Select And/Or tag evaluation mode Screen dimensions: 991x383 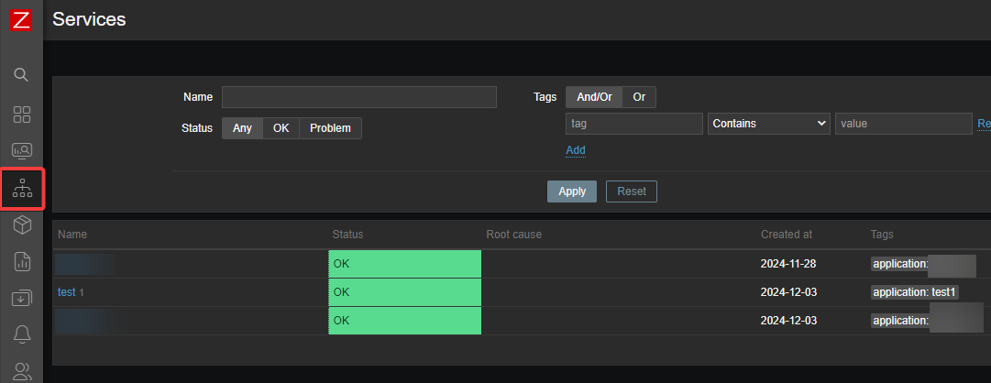(x=594, y=97)
